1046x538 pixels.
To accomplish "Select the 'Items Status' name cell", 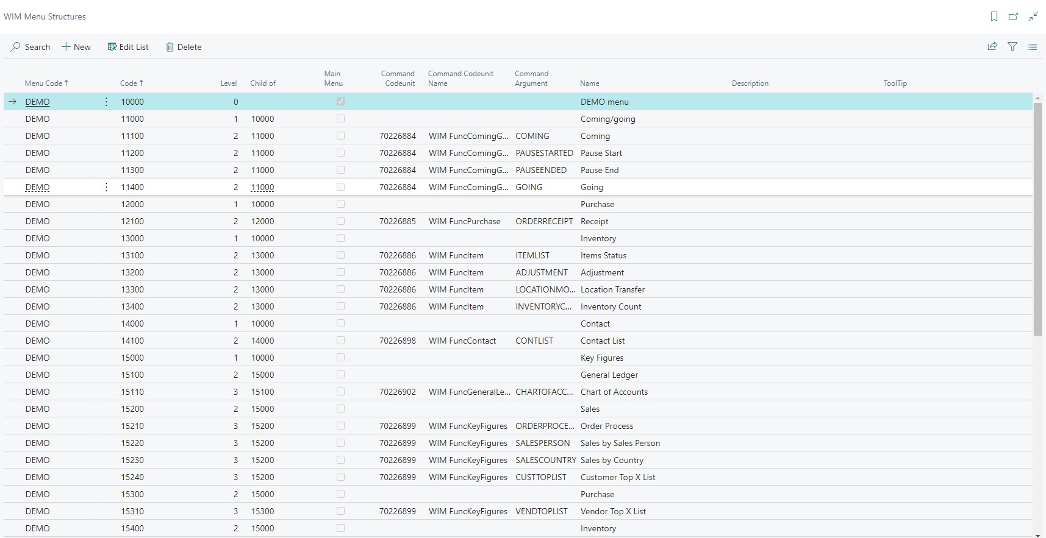I will (603, 255).
